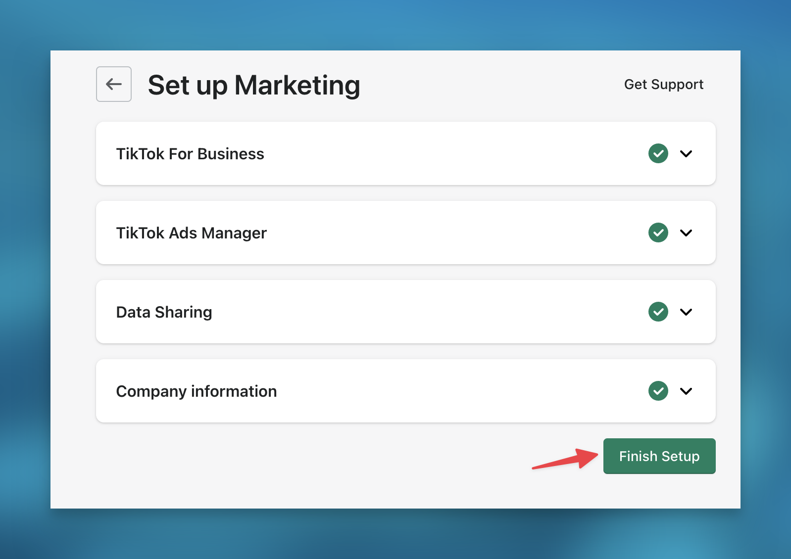Expand the TikTok For Business section chevron
This screenshot has width=791, height=559.
(686, 154)
